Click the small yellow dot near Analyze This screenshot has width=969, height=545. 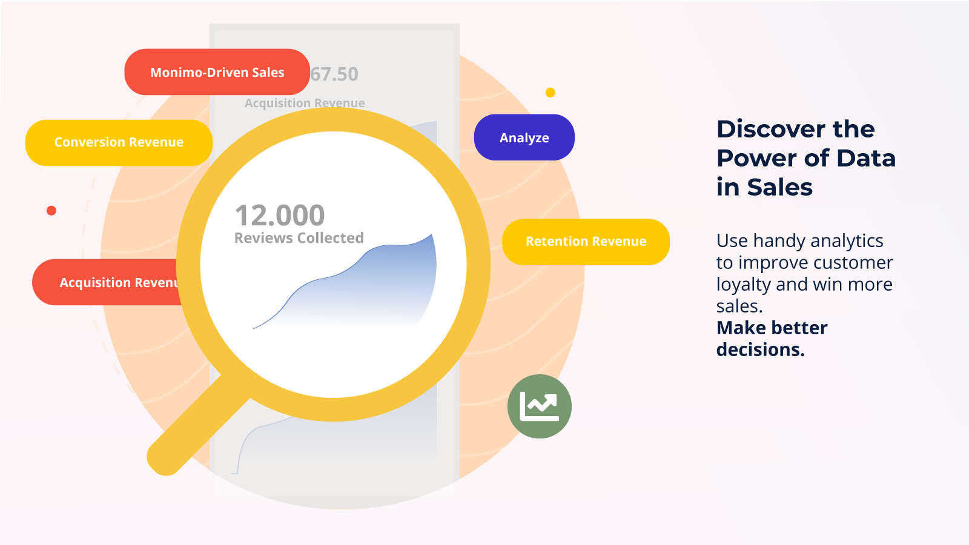(x=550, y=93)
